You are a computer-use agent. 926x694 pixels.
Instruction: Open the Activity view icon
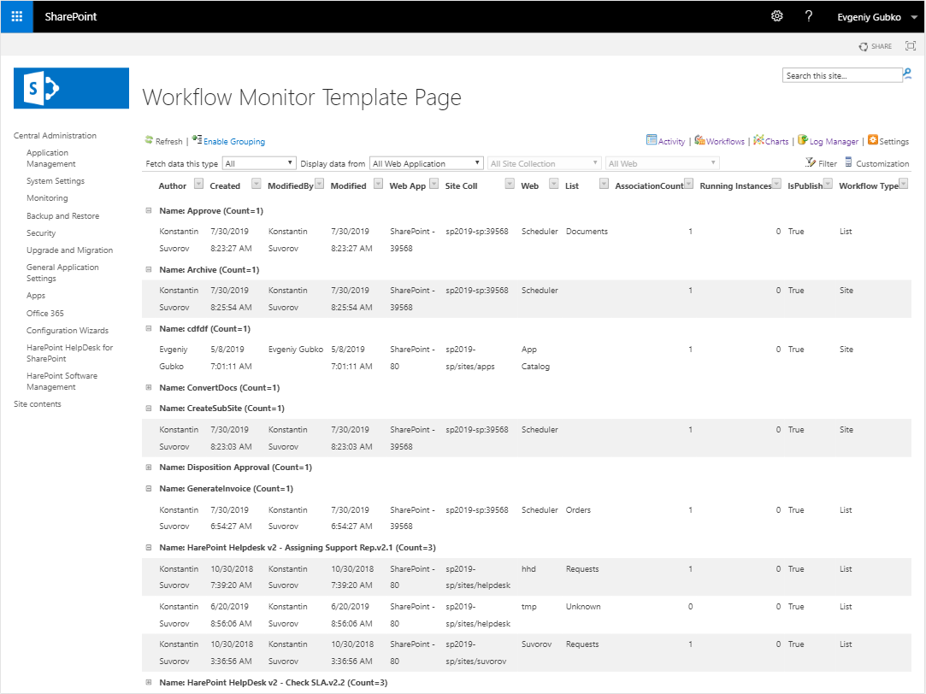[x=652, y=140]
